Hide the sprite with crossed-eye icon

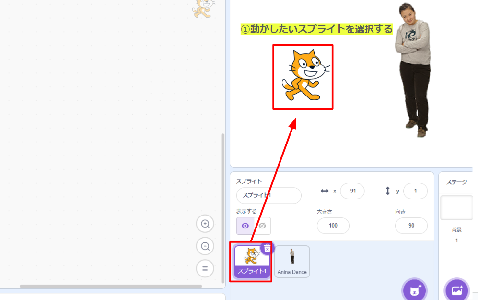(262, 226)
